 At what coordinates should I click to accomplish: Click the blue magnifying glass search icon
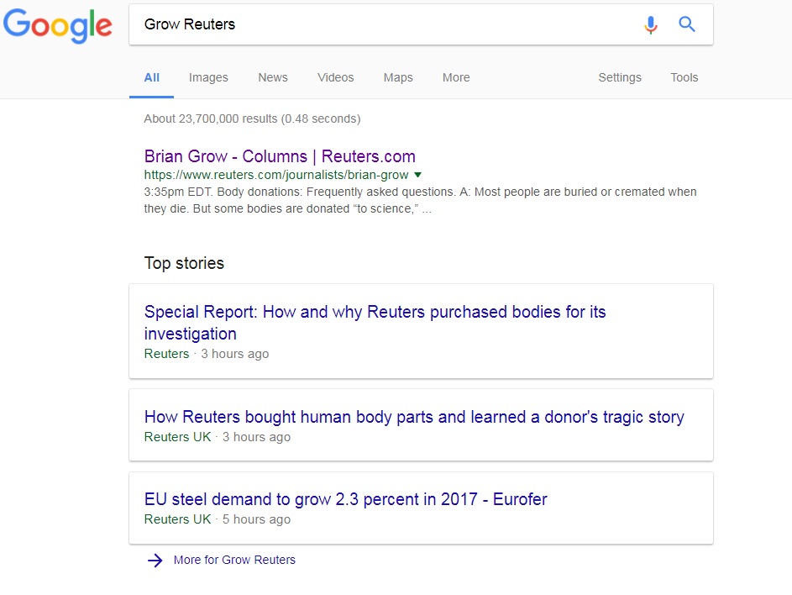[x=687, y=24]
